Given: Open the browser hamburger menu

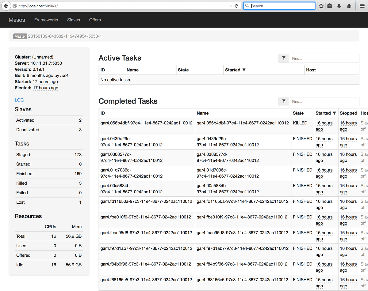Looking at the screenshot, I should [x=362, y=6].
